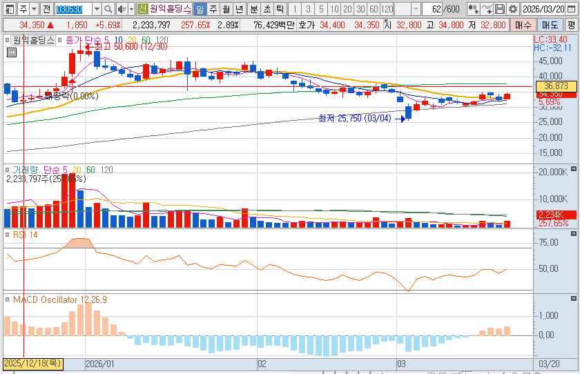Close the MACD Oscillator pane with its X
The width and height of the screenshot is (580, 374).
point(574,299)
